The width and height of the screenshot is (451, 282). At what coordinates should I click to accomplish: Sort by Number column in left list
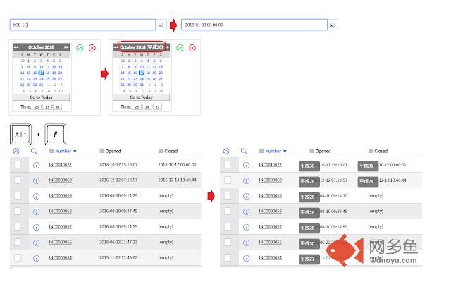(63, 151)
